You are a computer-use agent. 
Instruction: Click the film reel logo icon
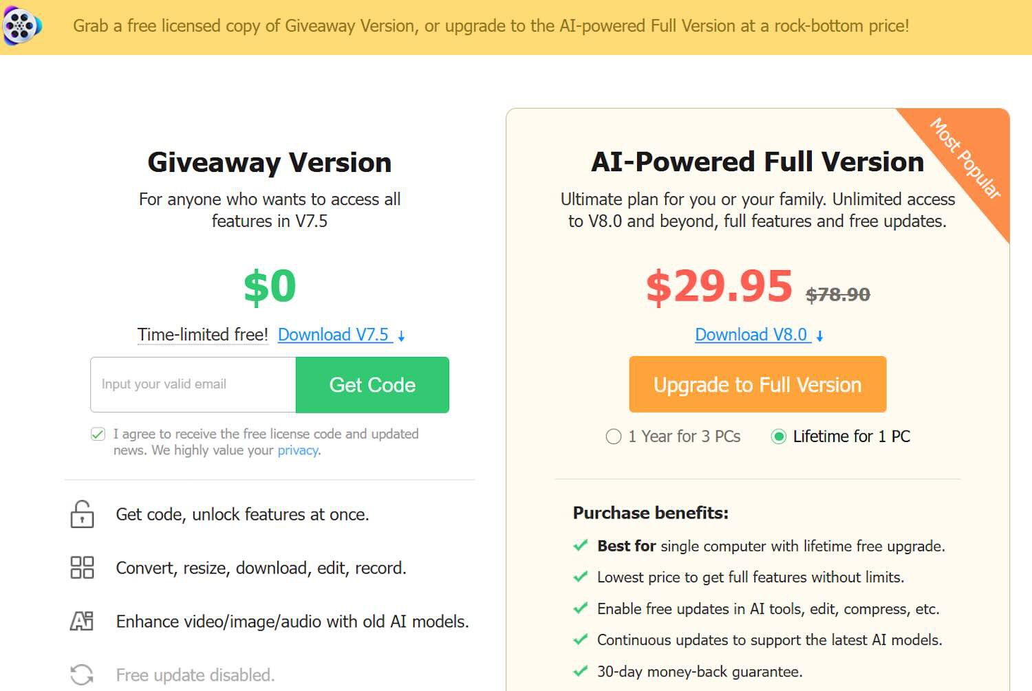click(22, 25)
